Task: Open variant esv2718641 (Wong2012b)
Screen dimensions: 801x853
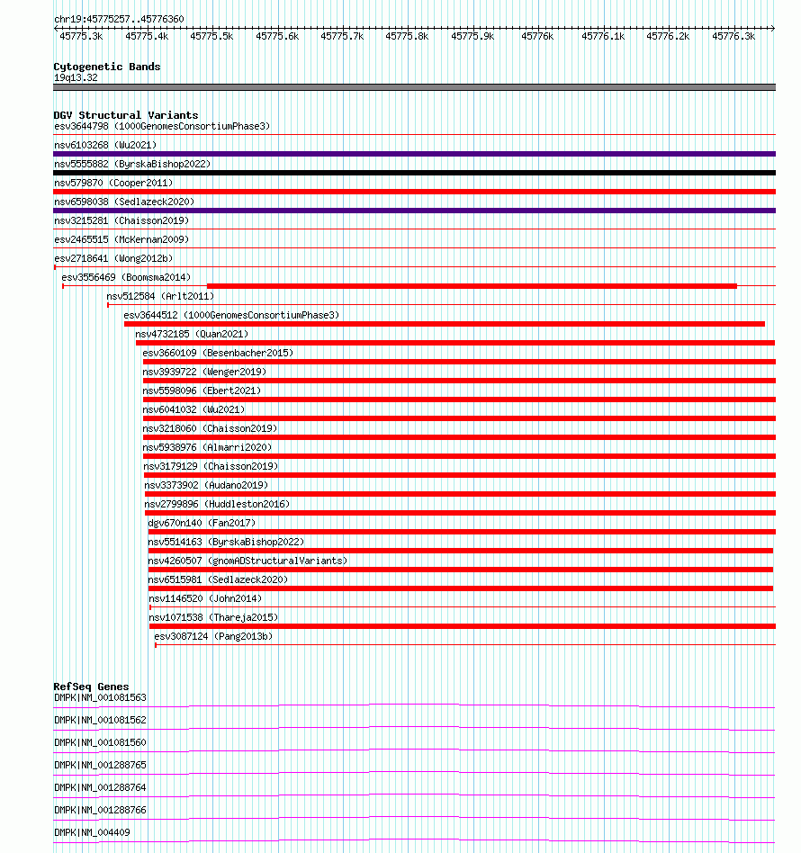Action: [x=113, y=258]
